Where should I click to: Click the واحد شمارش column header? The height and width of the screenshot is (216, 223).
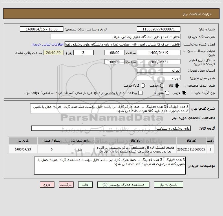click(x=80, y=141)
